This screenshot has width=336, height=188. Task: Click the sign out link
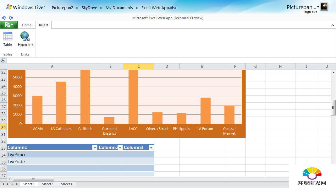tap(311, 12)
